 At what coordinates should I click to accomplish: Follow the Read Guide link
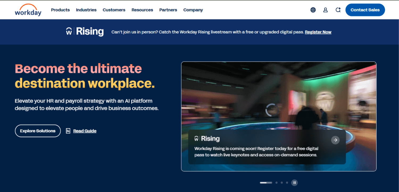(85, 131)
